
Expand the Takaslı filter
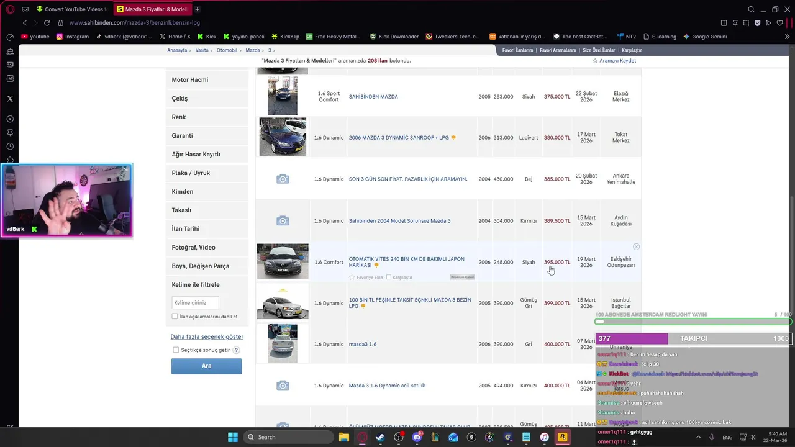coord(207,210)
